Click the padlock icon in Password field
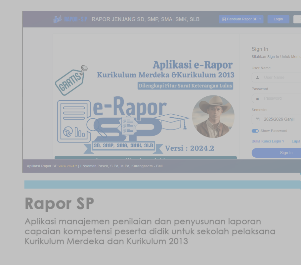Screen dimensions: 301x265 click(x=257, y=98)
